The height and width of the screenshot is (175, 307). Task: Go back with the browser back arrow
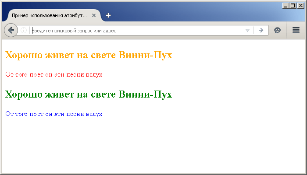(x=11, y=30)
